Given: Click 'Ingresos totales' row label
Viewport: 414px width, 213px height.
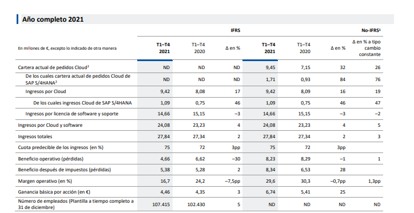Looking at the screenshot, I should tap(35, 136).
